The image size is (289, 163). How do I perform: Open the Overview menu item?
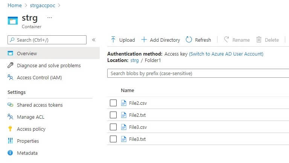coord(27,54)
